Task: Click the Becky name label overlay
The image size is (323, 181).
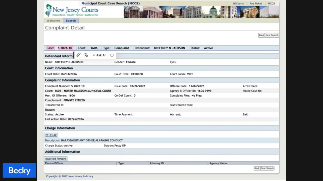Action: click(19, 170)
